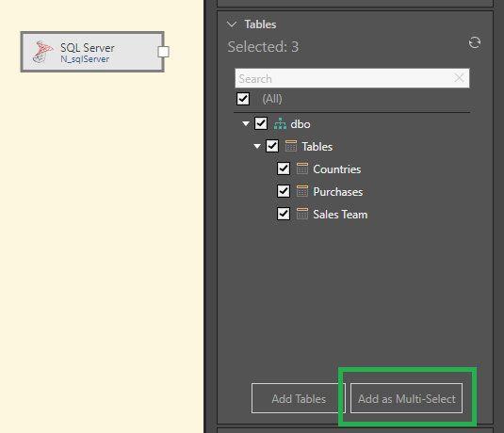The width and height of the screenshot is (504, 433).
Task: Uncheck the (All) checkbox
Action: 243,99
